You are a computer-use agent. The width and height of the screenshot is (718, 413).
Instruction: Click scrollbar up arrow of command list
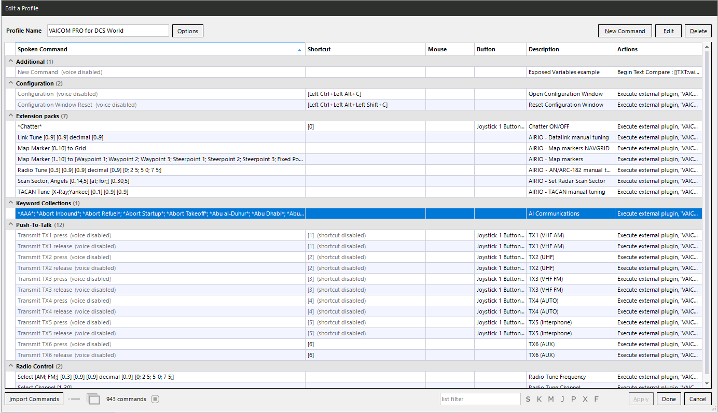[x=707, y=47]
